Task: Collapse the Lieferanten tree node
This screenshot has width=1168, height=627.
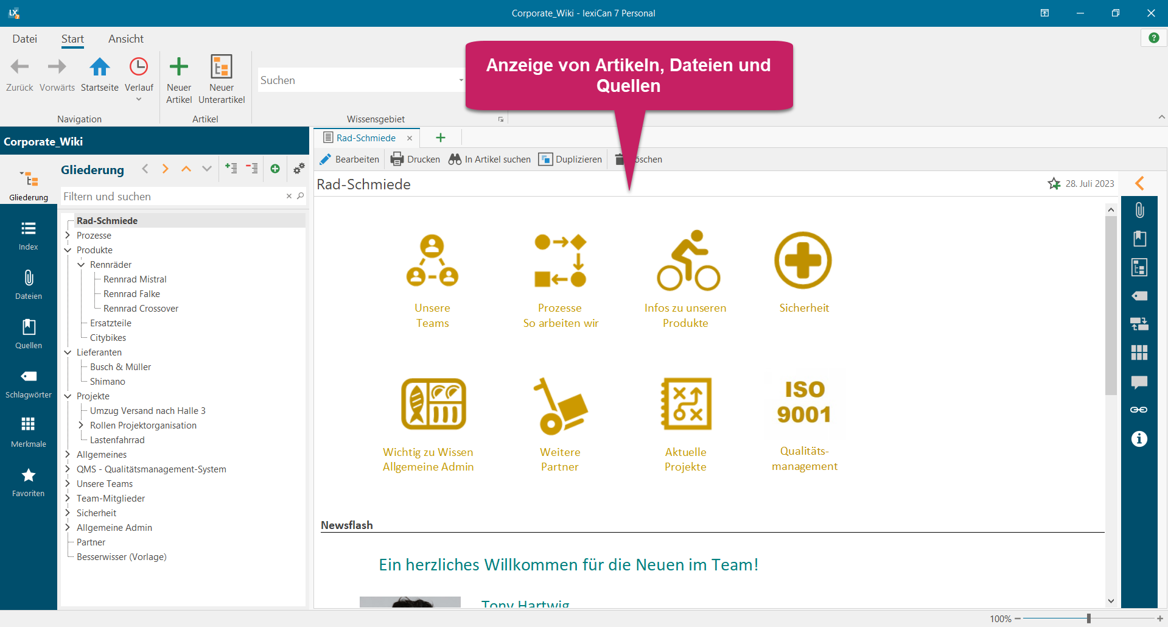Action: [68, 352]
